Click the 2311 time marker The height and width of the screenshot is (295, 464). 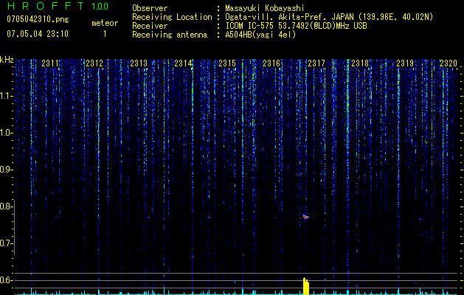(x=50, y=63)
